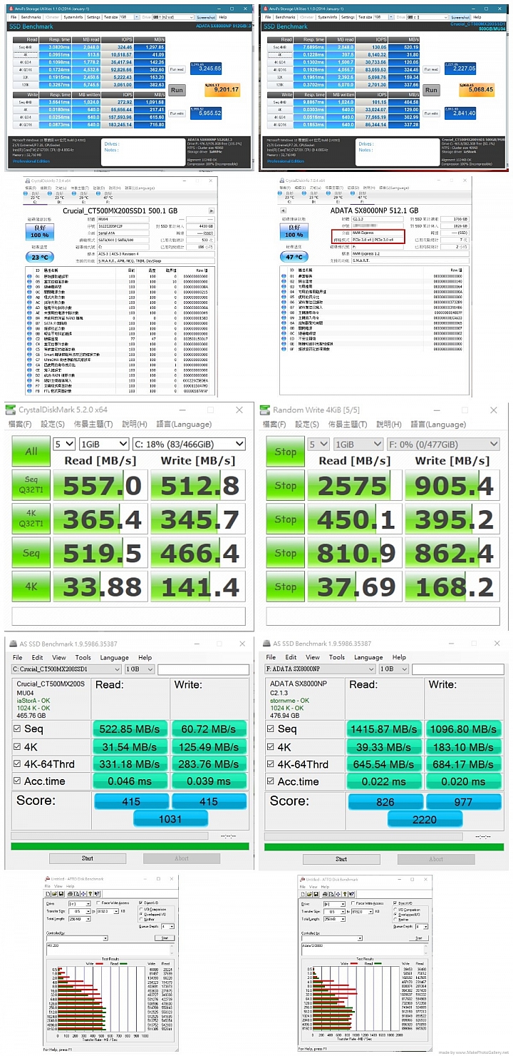The width and height of the screenshot is (513, 1056).
Task: Click the 5,068.45 total score box in the Crucial Anvil window
Action: [x=476, y=90]
